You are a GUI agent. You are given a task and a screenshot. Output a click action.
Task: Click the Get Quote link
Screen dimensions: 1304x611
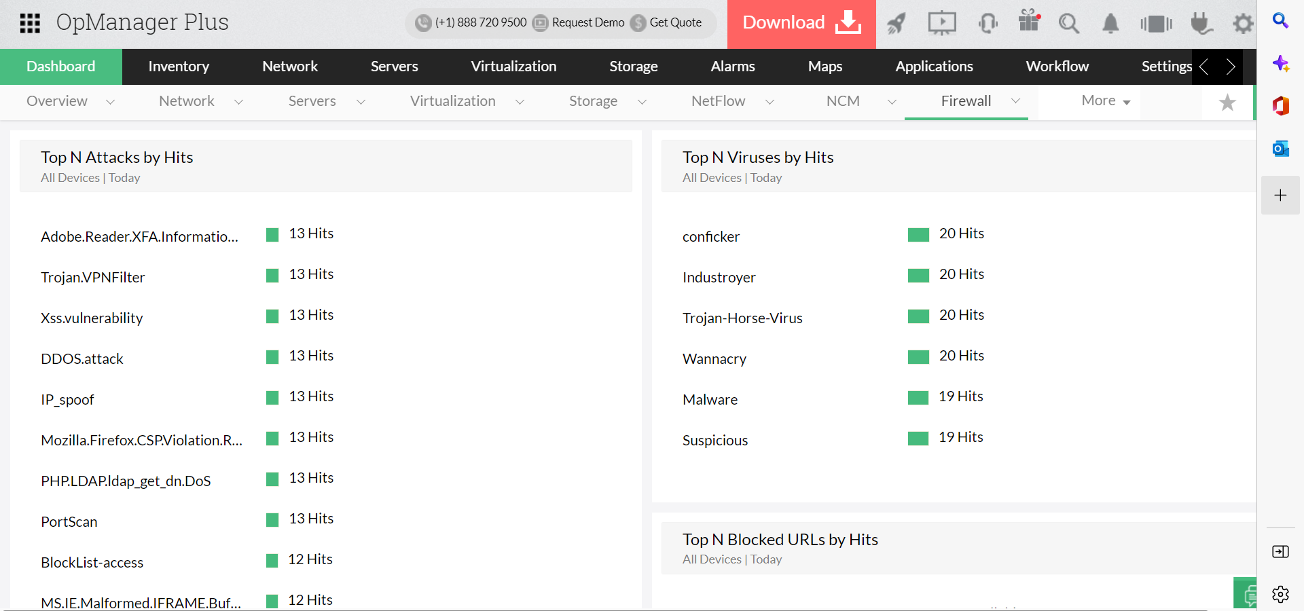tap(676, 23)
